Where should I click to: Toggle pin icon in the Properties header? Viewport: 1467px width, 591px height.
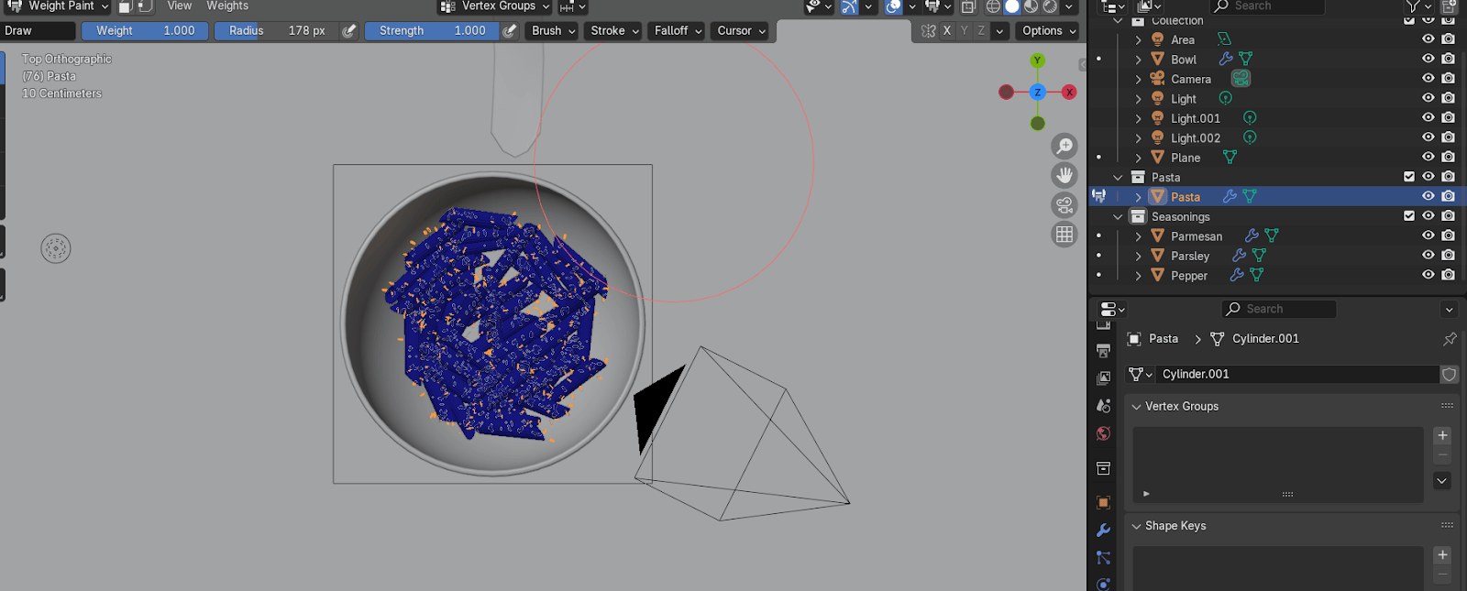click(1450, 339)
